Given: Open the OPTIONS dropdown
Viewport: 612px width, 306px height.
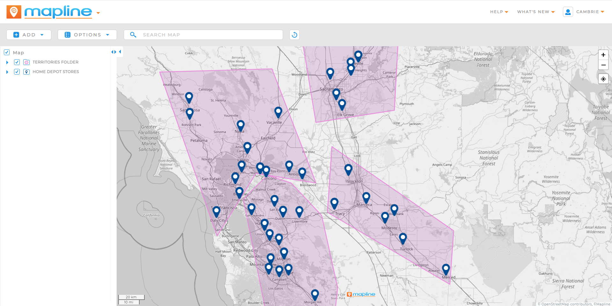Looking at the screenshot, I should pyautogui.click(x=87, y=35).
